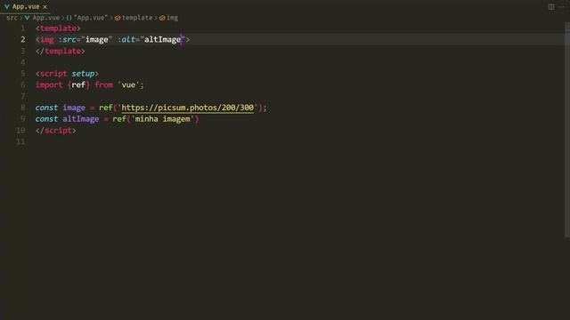Click the :alt attribute text
The height and width of the screenshot is (320, 570).
click(126, 39)
